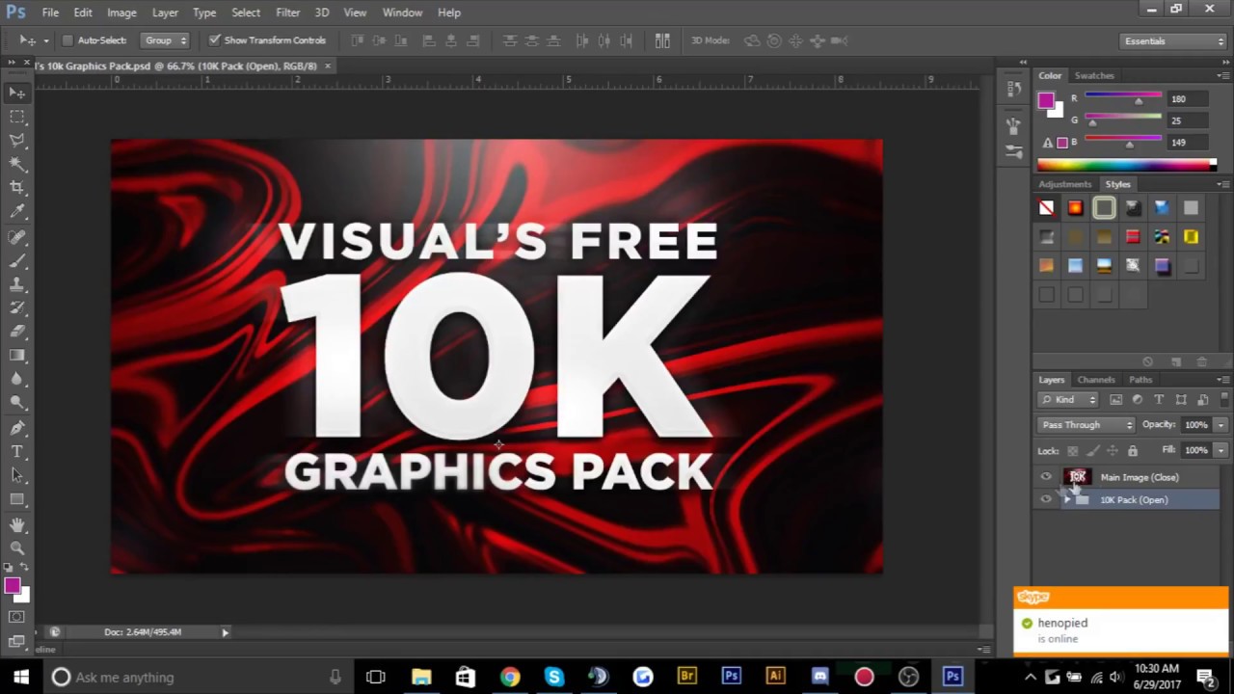
Task: Enable the Auto-Select checkbox
Action: click(67, 40)
